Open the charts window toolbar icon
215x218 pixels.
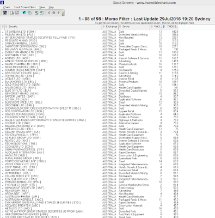[x=5, y=13]
